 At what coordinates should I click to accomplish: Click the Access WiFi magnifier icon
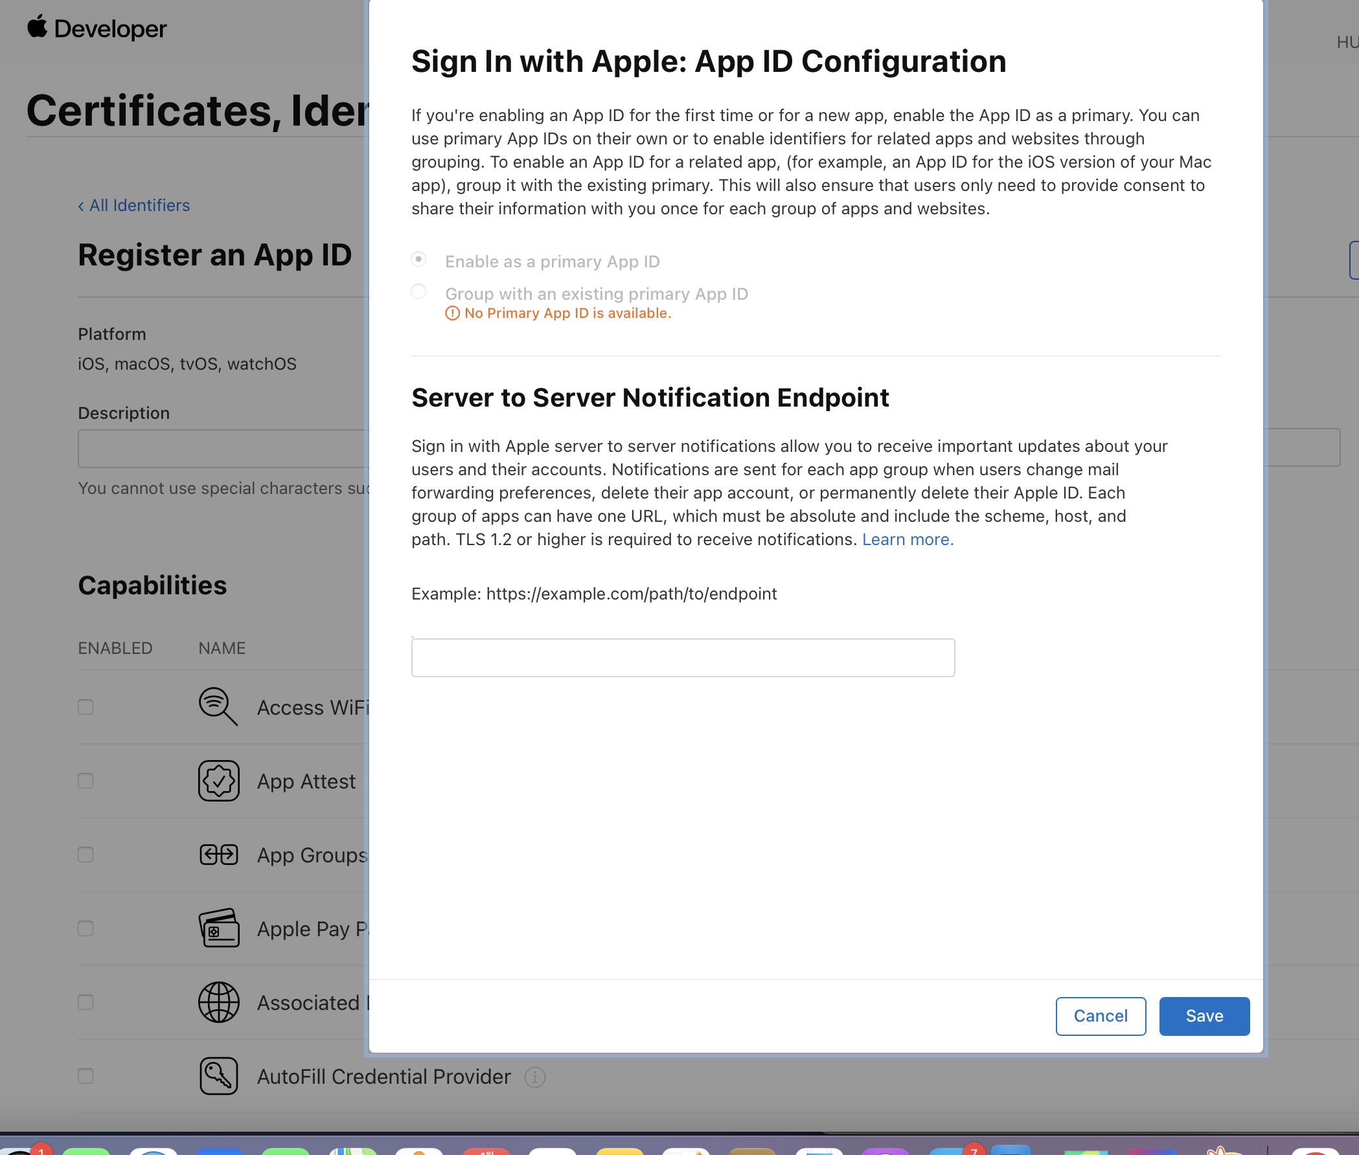[218, 706]
